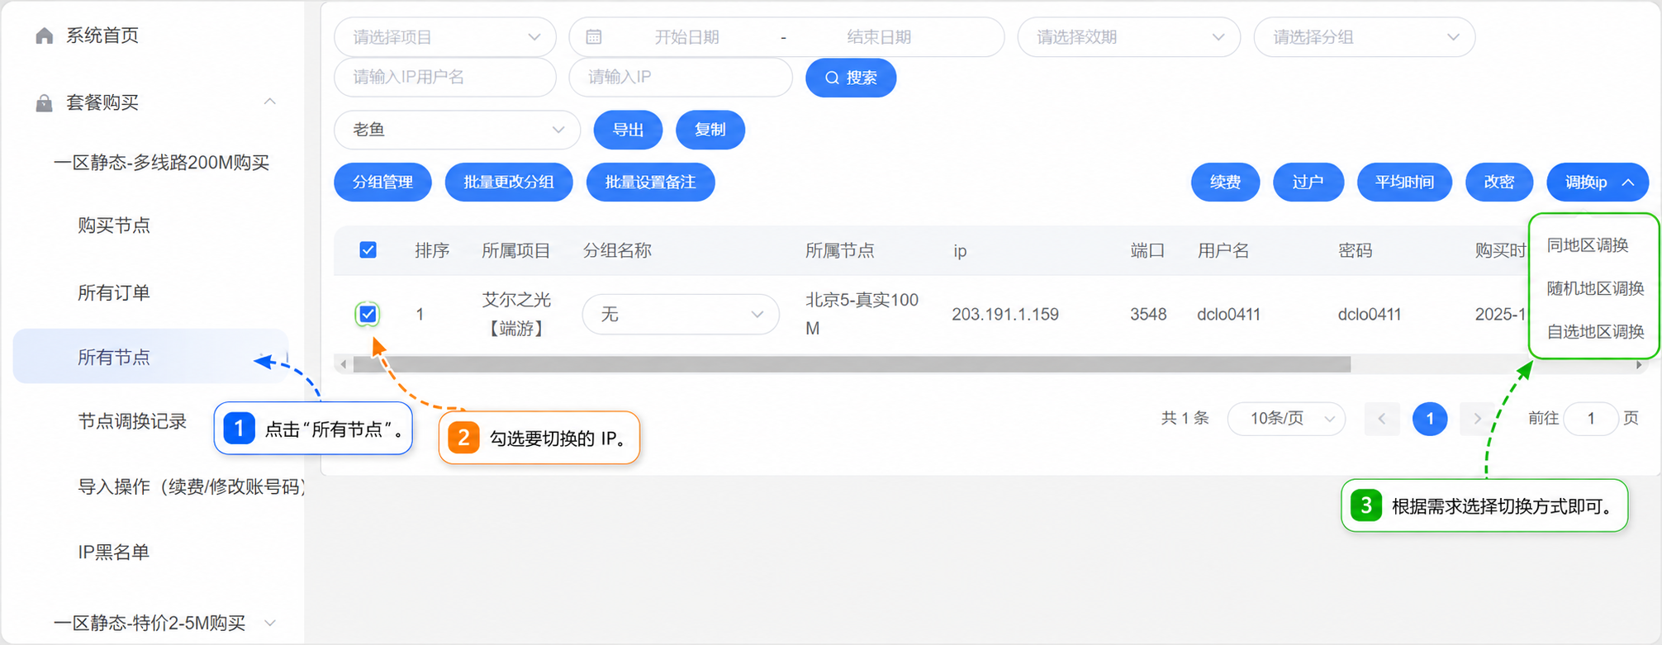Select 同地区调换 from the menu
The image size is (1662, 645).
(x=1588, y=245)
